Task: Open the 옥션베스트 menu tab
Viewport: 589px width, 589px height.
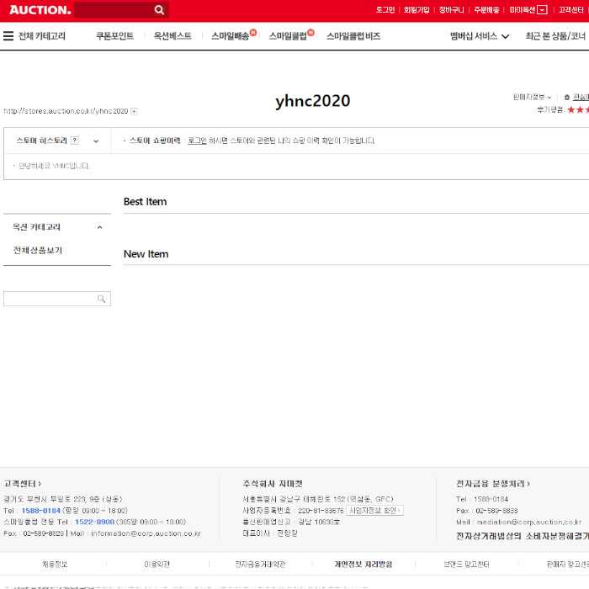Action: (x=172, y=36)
